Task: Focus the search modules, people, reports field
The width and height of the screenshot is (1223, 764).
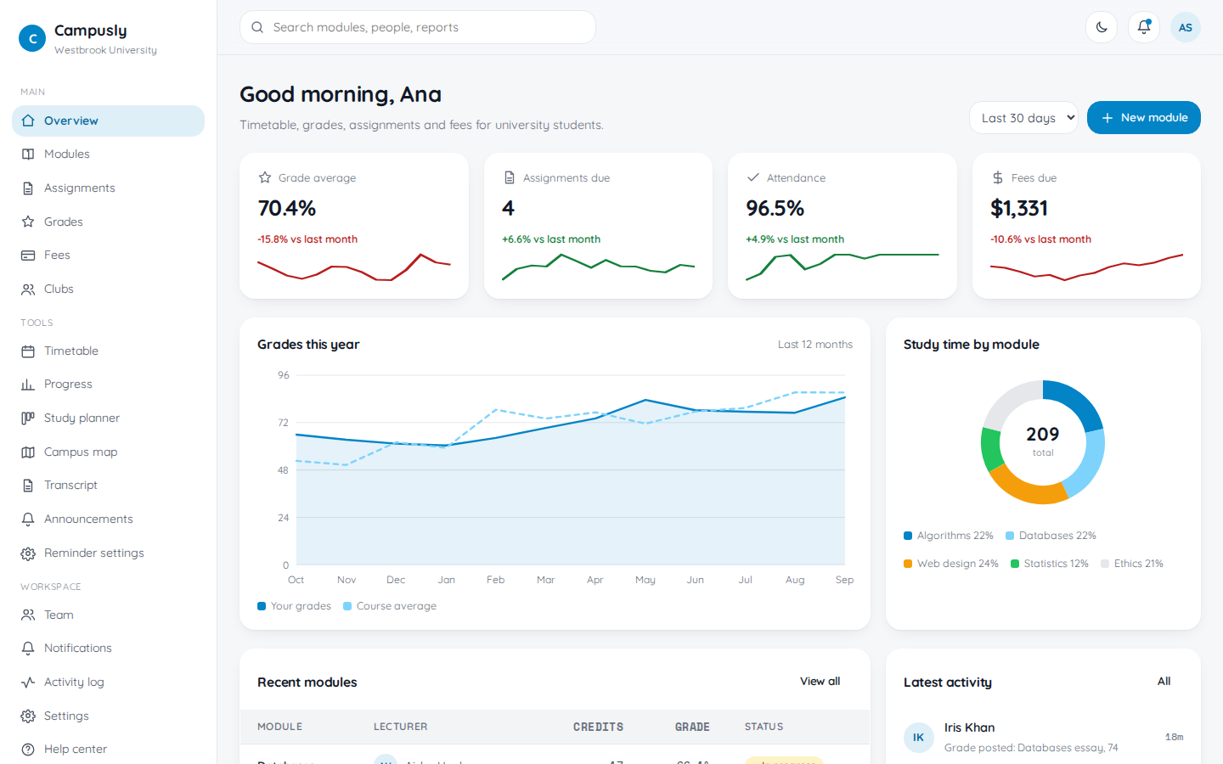Action: (x=418, y=27)
